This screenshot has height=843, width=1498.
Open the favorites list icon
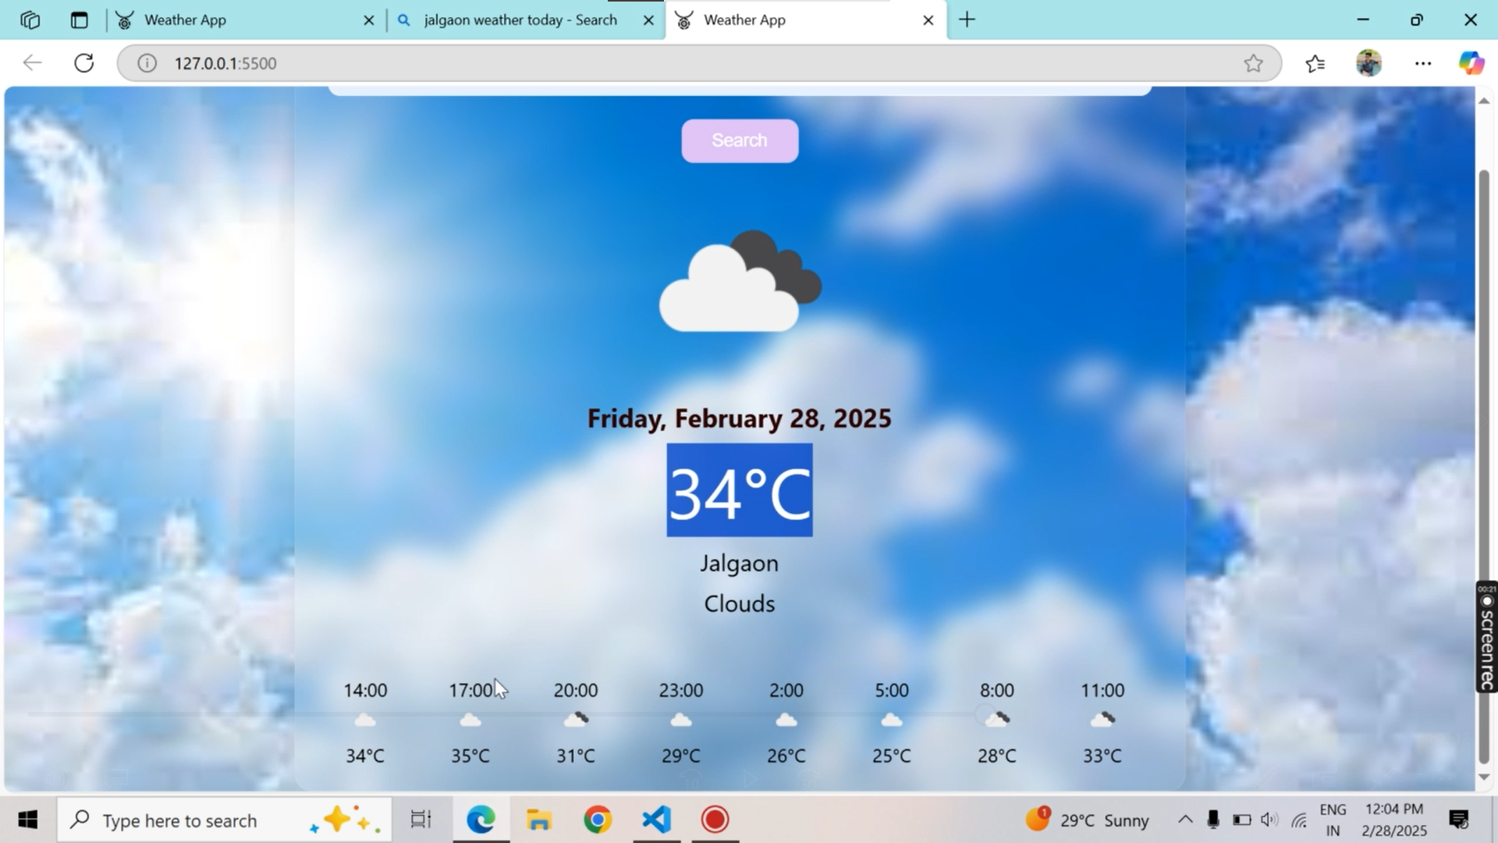1315,63
